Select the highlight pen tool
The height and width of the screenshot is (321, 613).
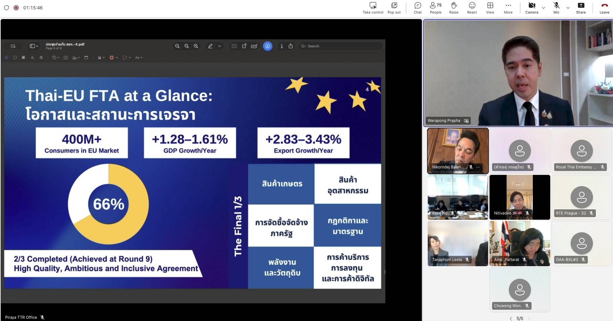point(210,46)
